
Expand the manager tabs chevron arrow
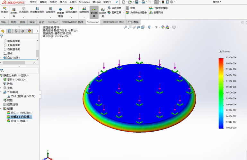[37, 31]
